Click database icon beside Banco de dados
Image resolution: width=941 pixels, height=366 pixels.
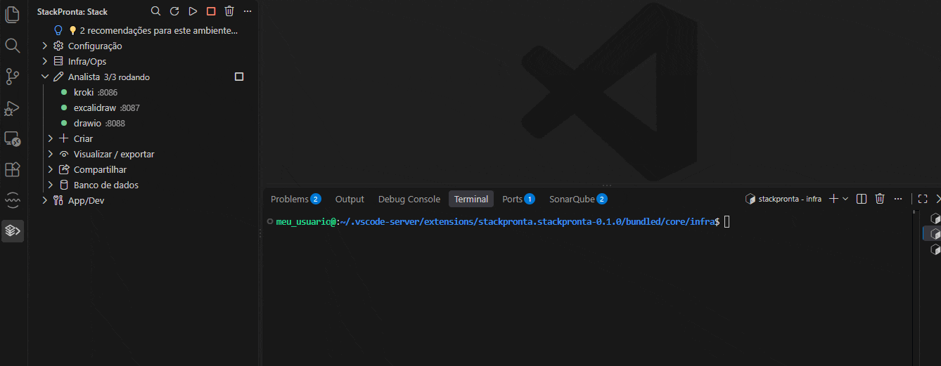[64, 185]
